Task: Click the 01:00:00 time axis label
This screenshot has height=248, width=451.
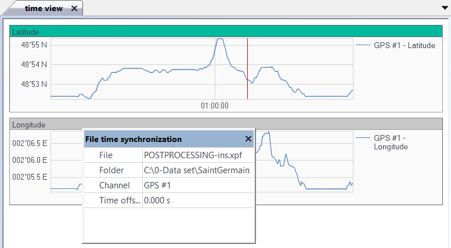Action: 215,106
